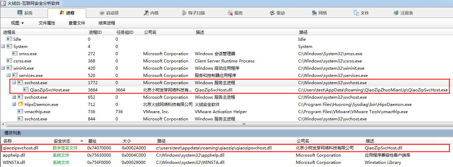This screenshot has width=453, height=167.
Task: Collapse the wininit.exe tree node
Action: coord(3,68)
